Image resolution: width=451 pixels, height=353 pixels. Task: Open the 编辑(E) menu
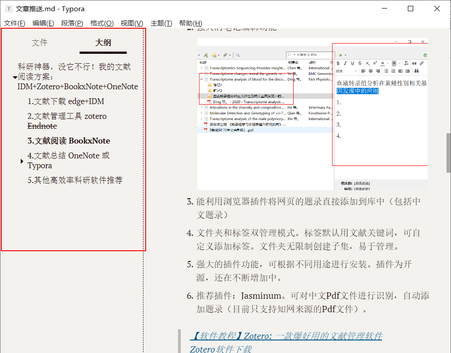click(x=43, y=23)
